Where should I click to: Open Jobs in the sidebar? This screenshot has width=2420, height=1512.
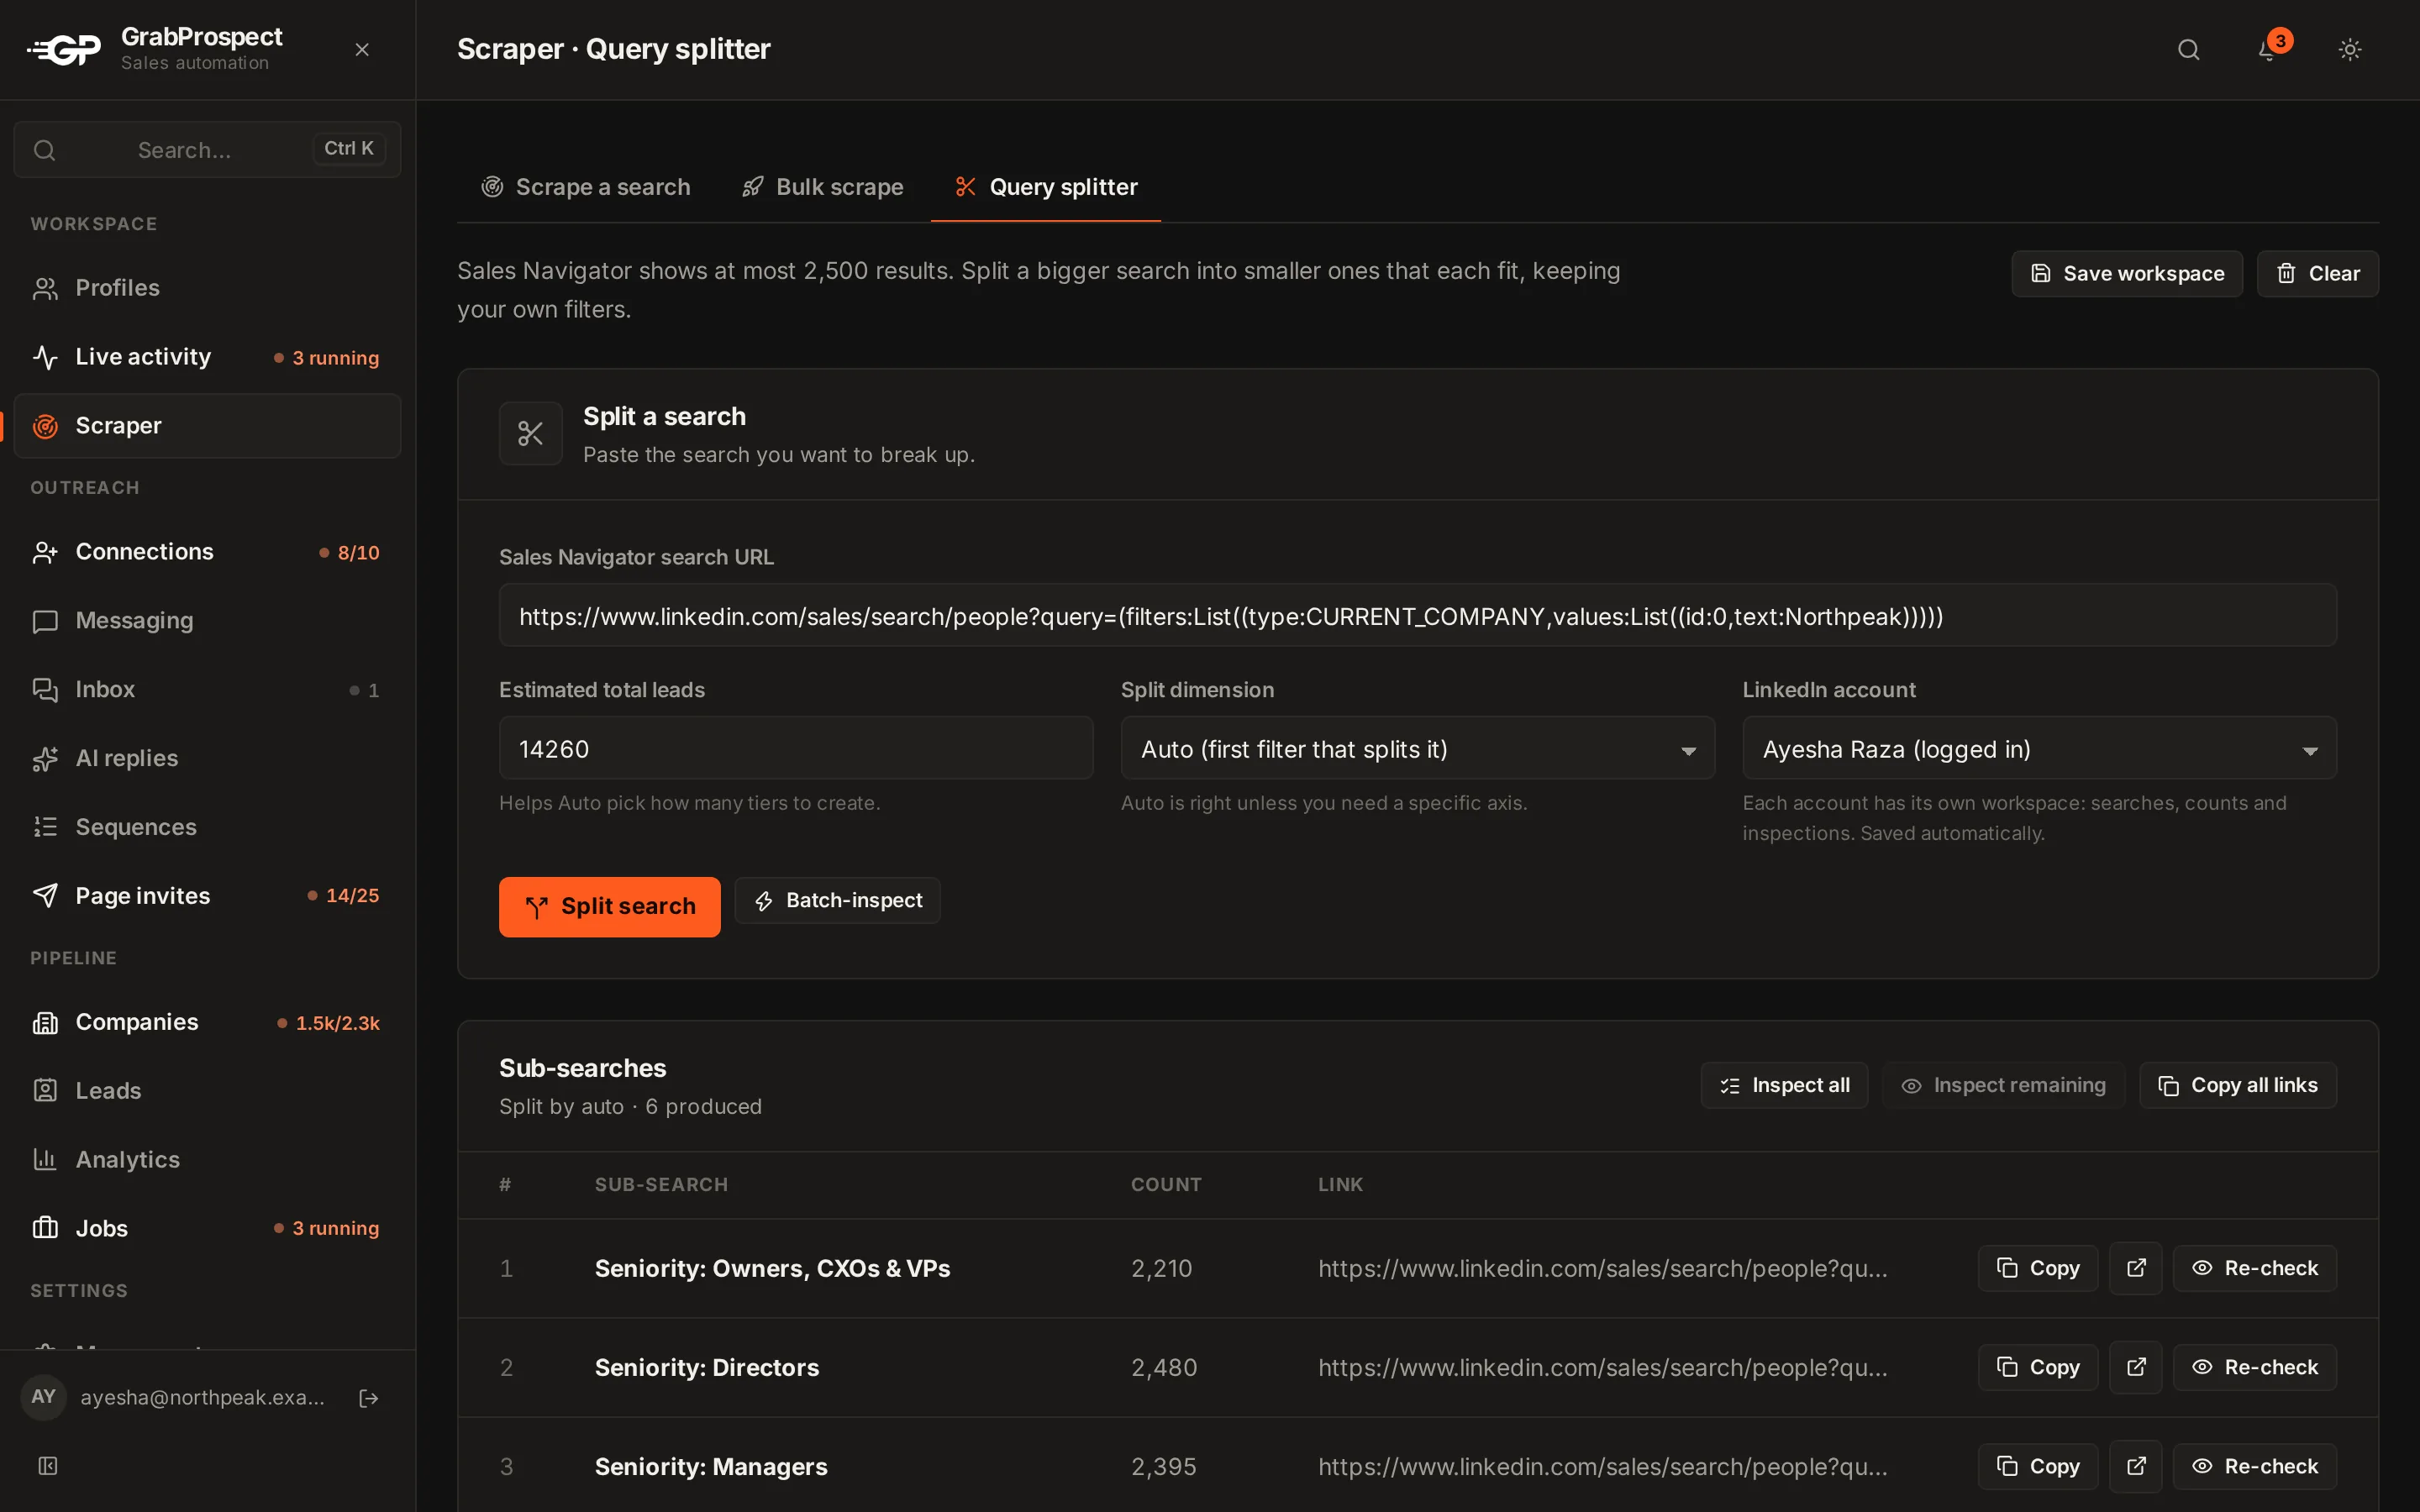pyautogui.click(x=207, y=1229)
